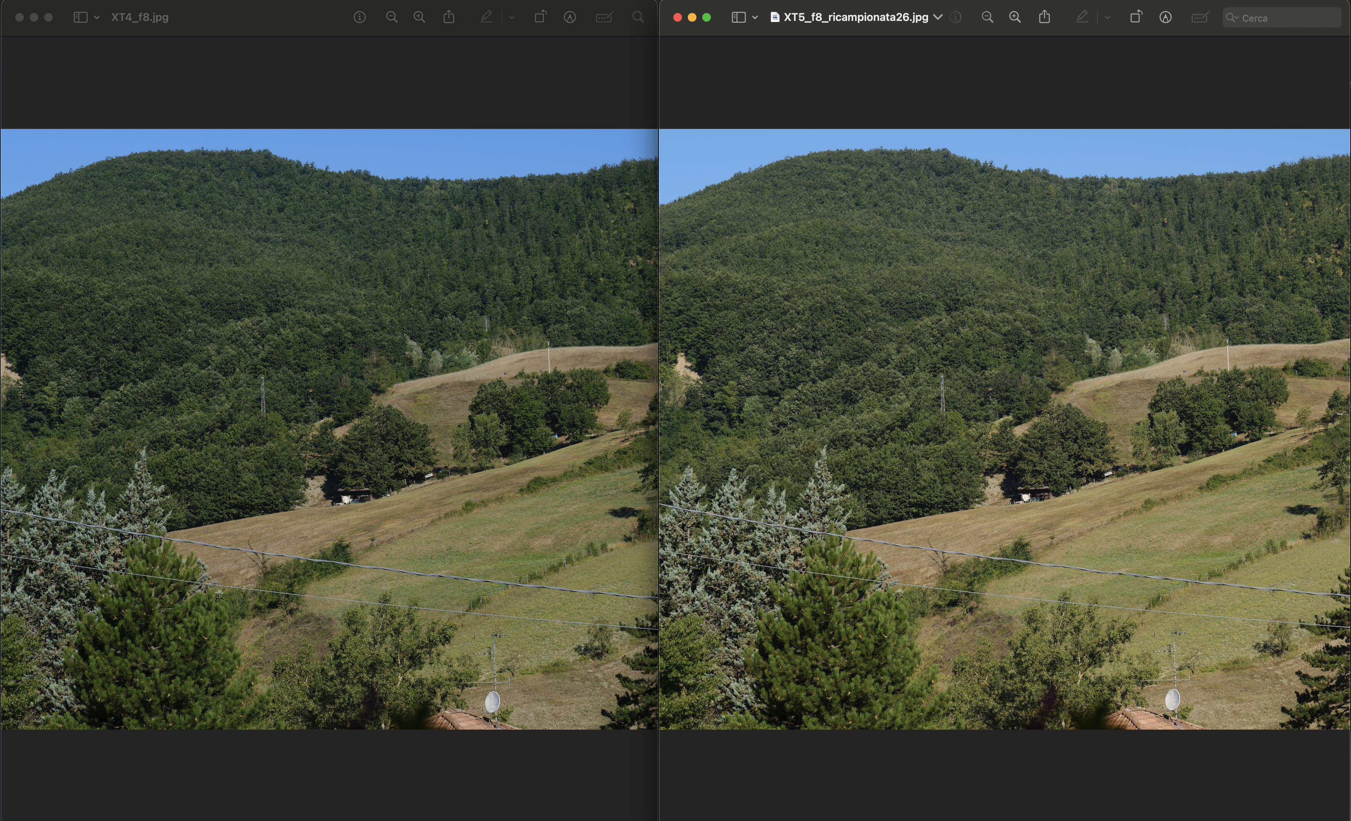Show the inspector info in the XT5 window

(956, 17)
